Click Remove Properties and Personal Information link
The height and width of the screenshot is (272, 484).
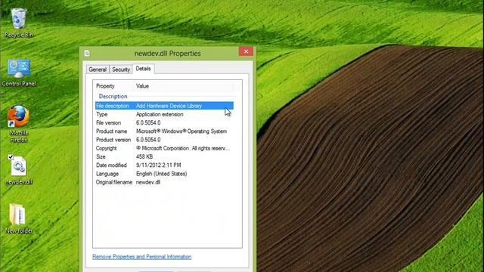tap(141, 257)
